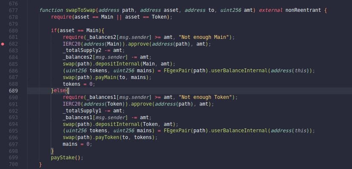Click userBalanceInternal on line 686
The width and height of the screenshot is (352, 169).
click(240, 71)
